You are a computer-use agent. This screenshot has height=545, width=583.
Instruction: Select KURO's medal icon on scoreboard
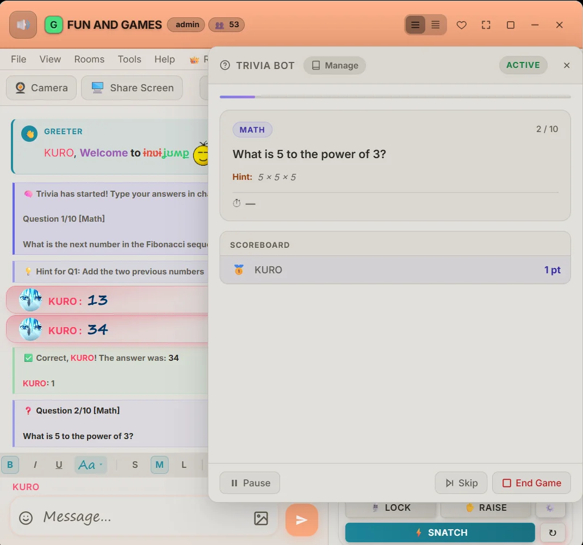(x=239, y=270)
